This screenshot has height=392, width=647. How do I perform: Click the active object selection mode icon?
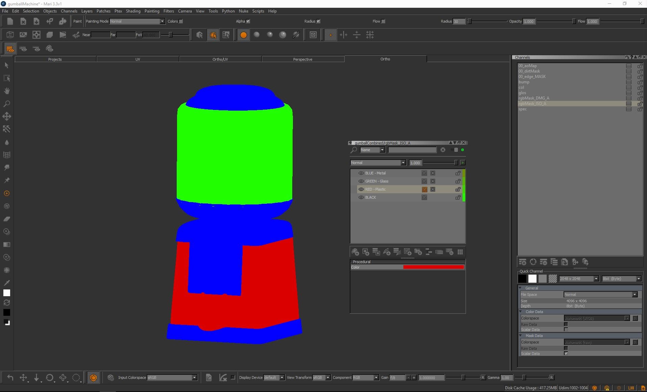[x=213, y=35]
